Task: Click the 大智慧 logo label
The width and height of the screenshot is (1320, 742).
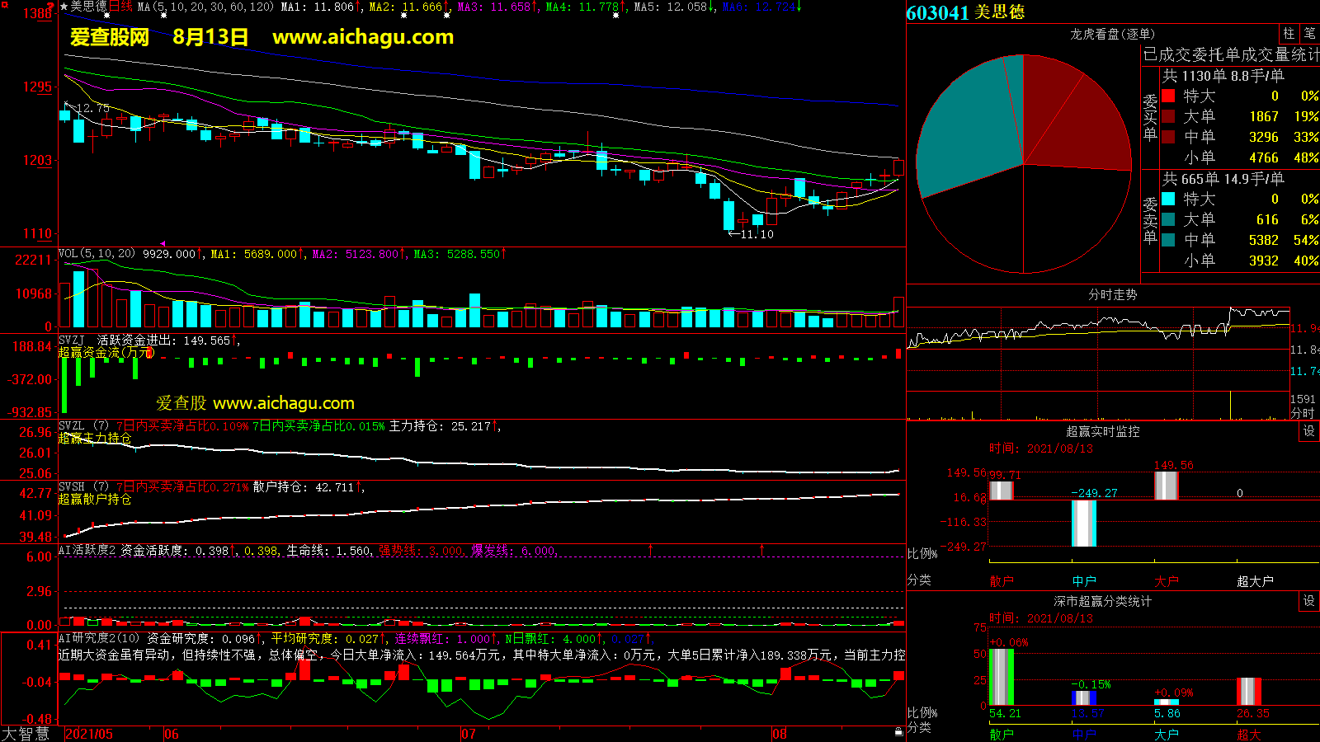Action: [26, 733]
